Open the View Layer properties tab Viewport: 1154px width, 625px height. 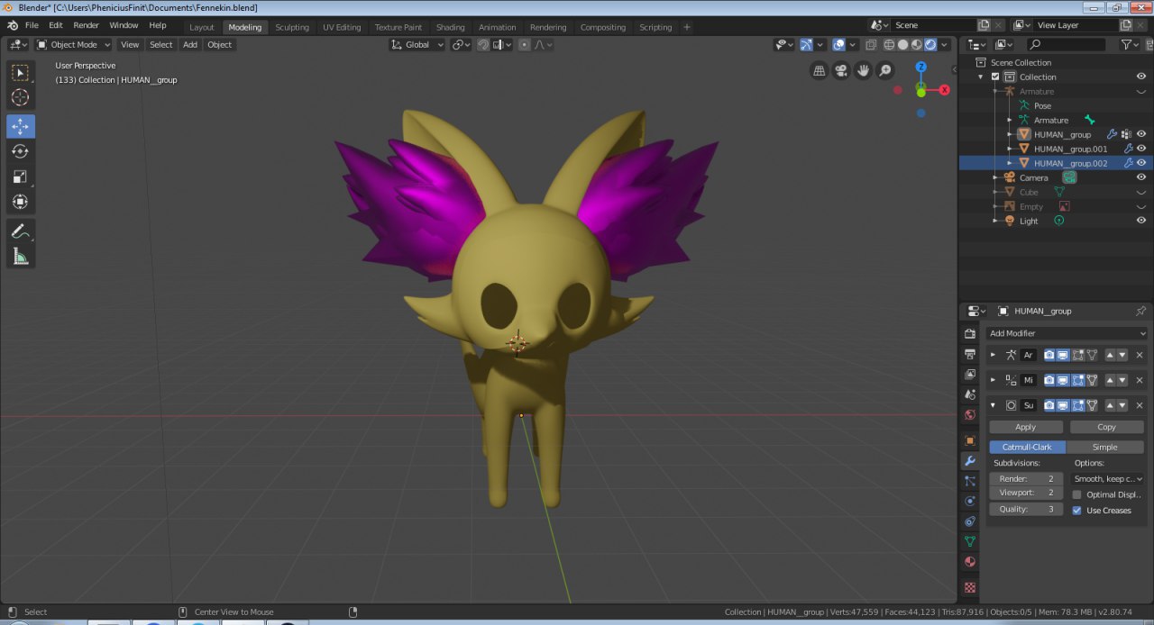click(x=970, y=374)
